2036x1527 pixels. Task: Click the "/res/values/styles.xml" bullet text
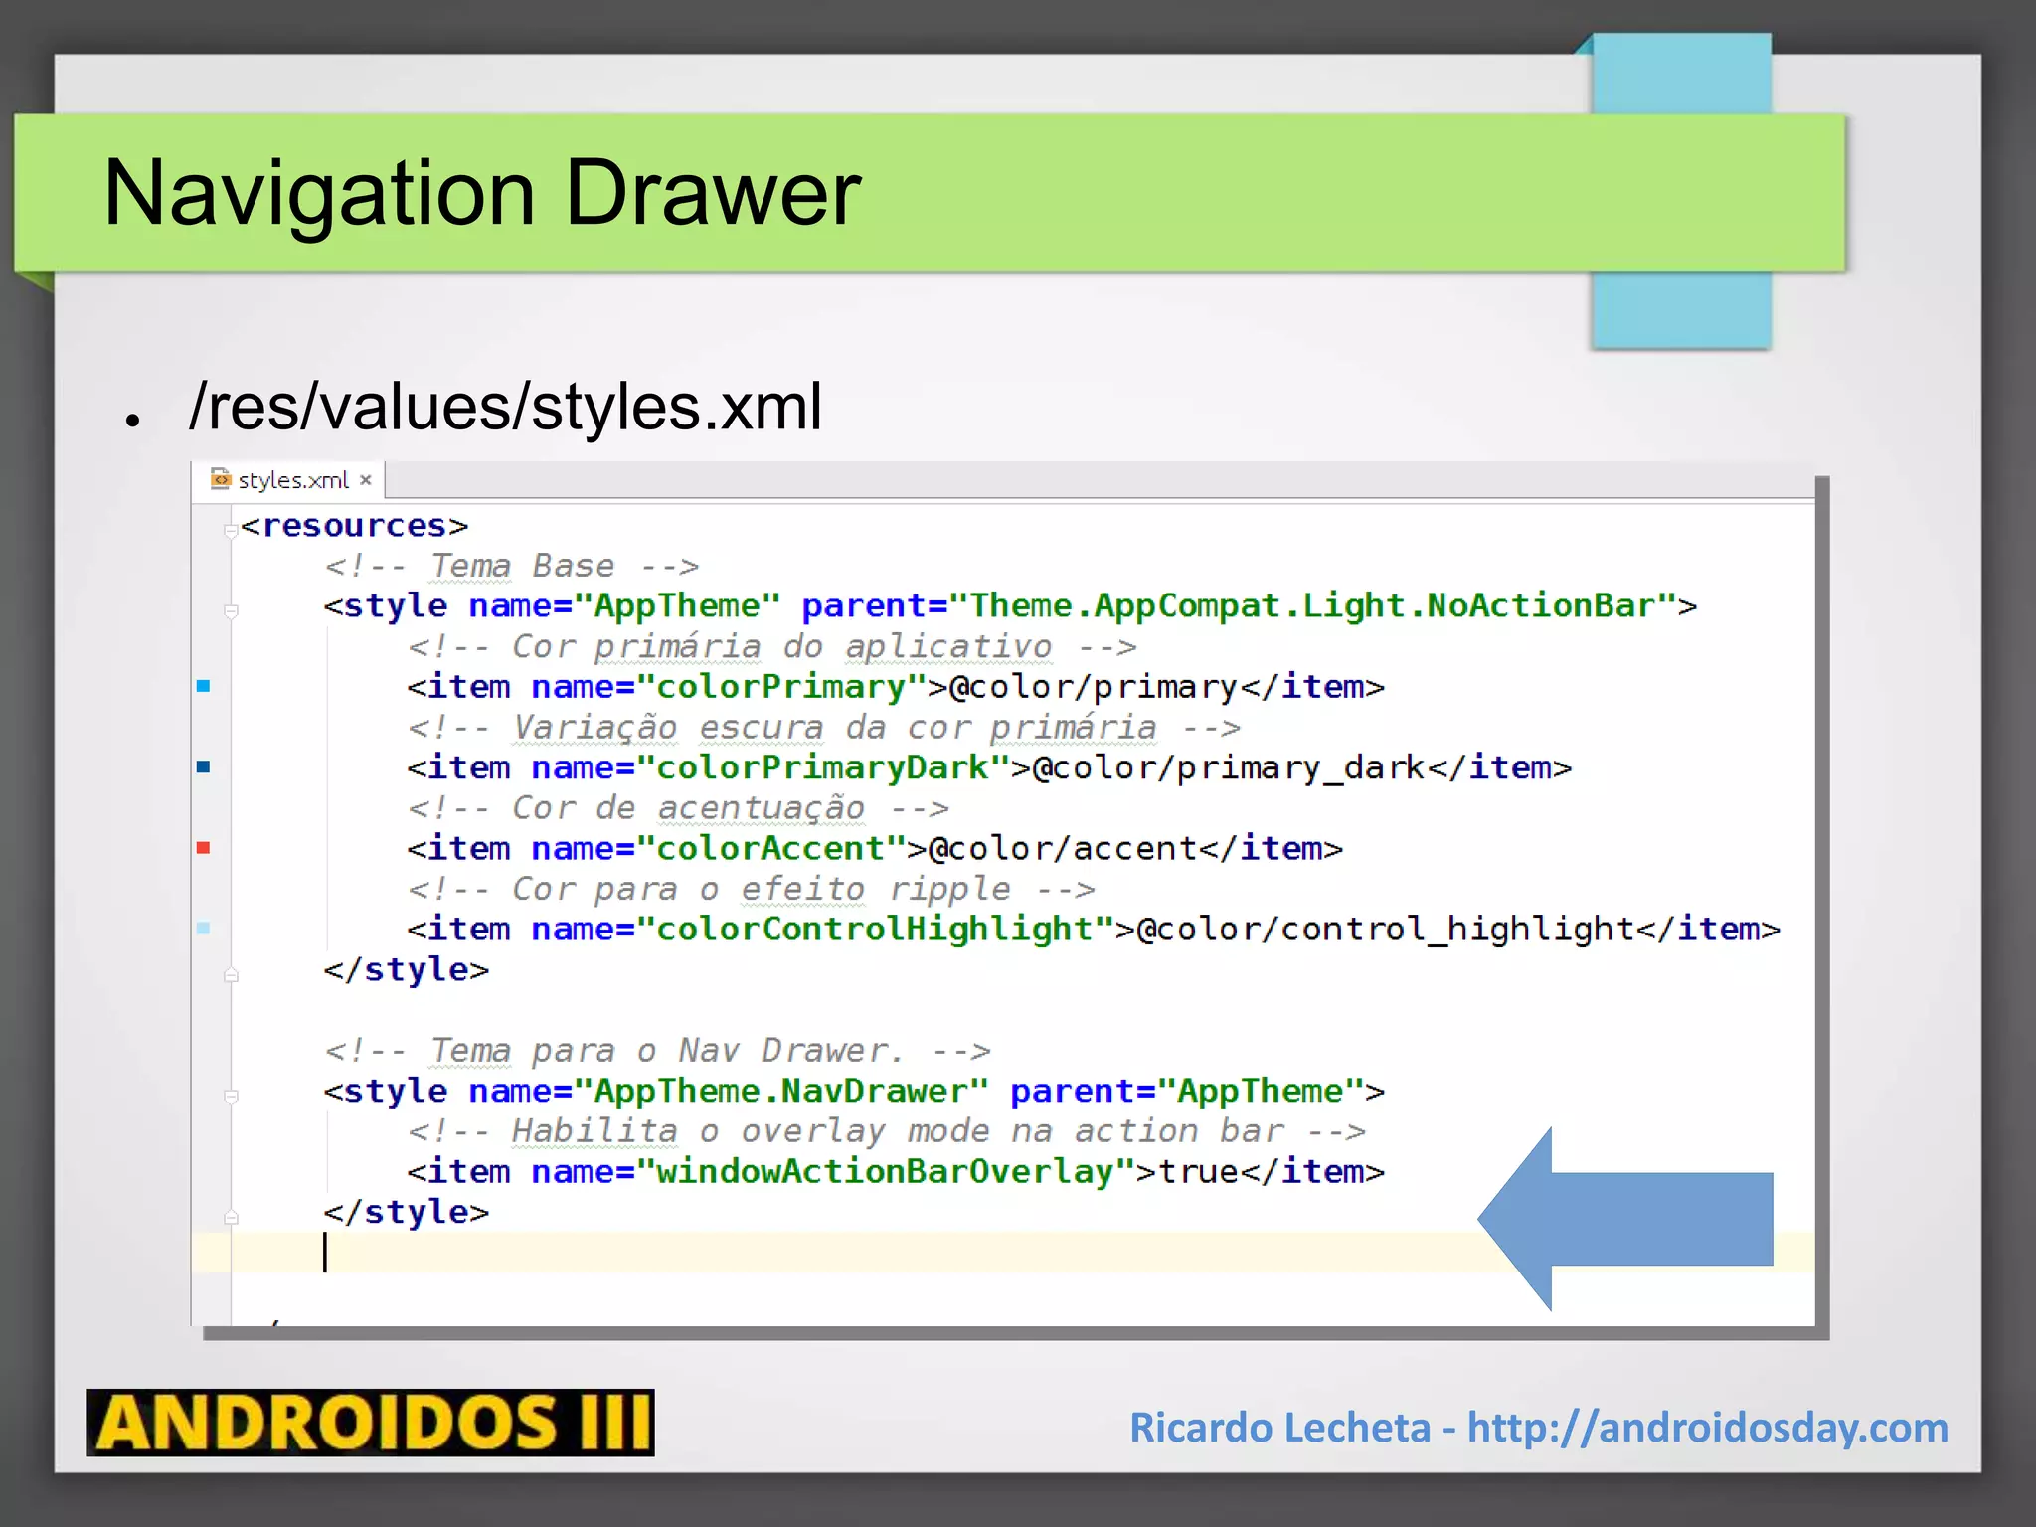506,407
